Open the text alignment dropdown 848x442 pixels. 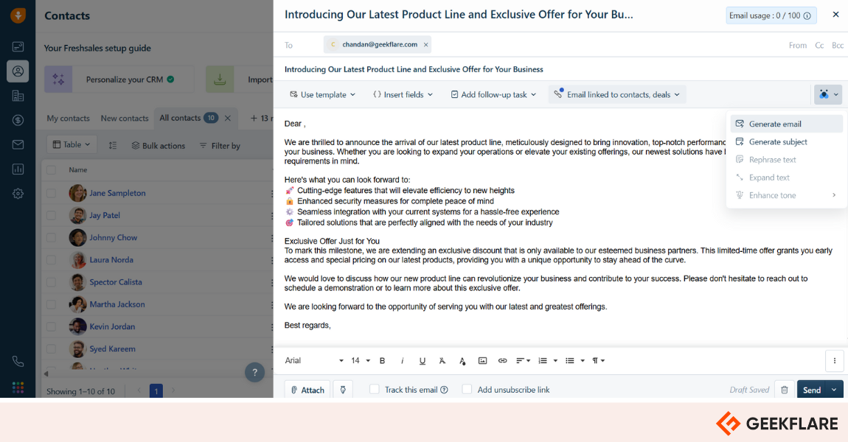point(523,360)
